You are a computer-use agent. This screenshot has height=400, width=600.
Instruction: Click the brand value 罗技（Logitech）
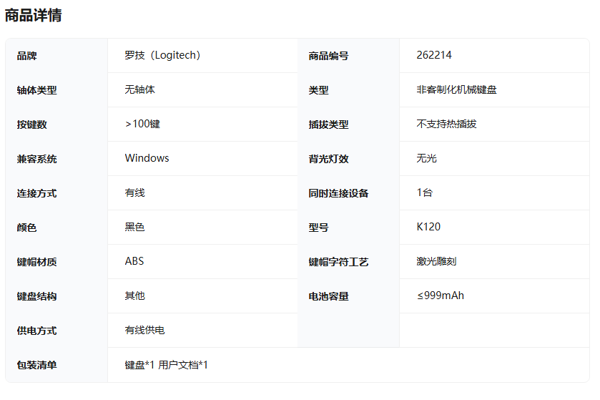[163, 55]
